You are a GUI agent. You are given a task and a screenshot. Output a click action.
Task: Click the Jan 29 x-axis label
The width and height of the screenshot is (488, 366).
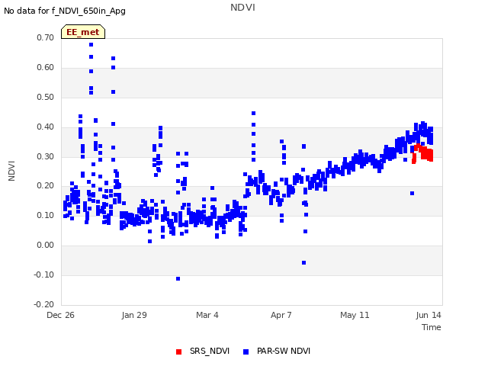click(x=134, y=315)
